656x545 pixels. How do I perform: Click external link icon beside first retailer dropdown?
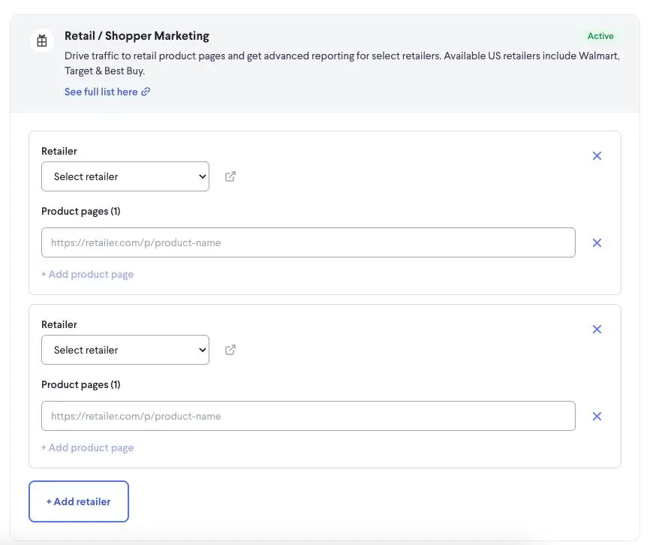pos(230,176)
